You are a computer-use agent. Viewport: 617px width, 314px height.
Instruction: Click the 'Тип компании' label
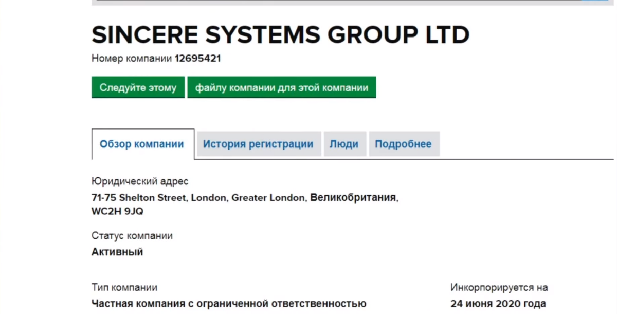[x=124, y=288]
